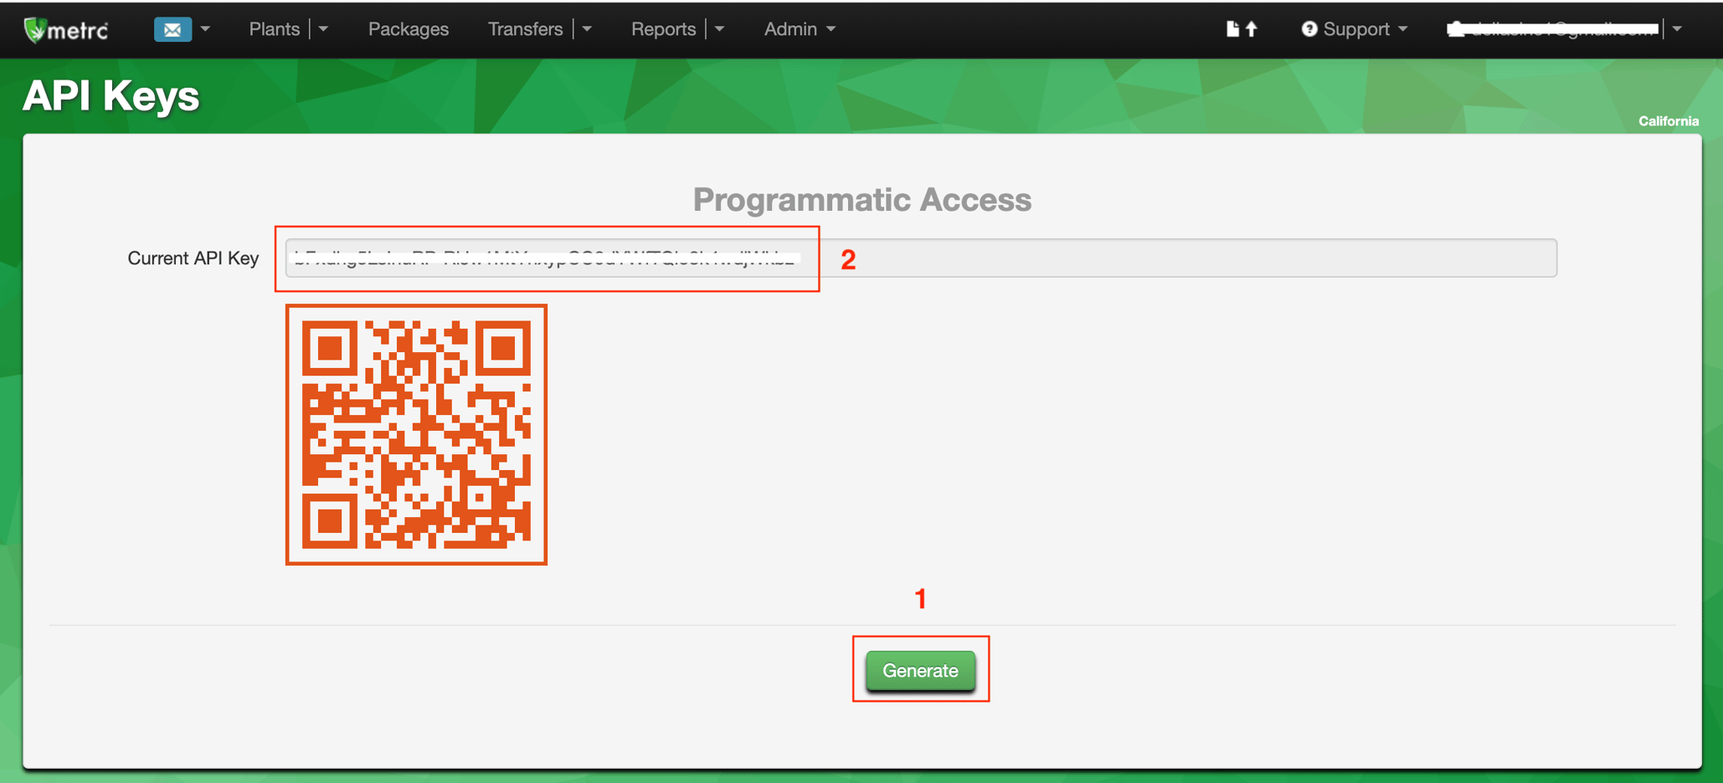Select the Plants menu item
The width and height of the screenshot is (1723, 783).
tap(274, 28)
